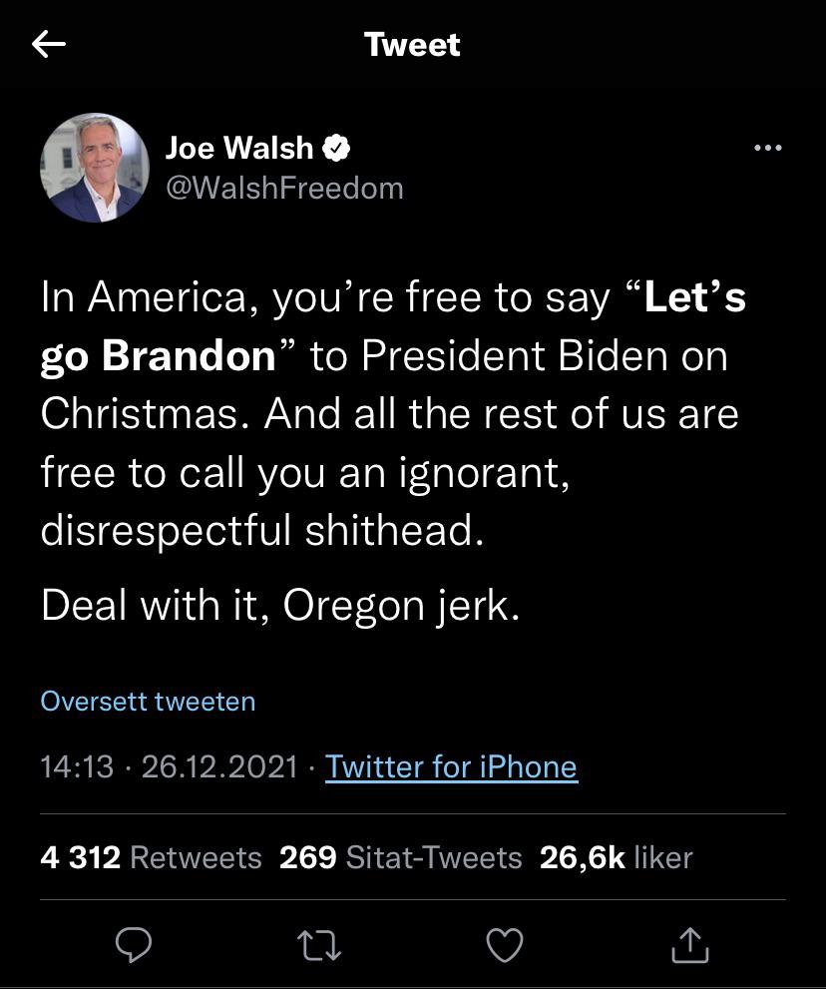Screen dimensions: 826x989
Task: Click the 14:13 timestamp
Action: point(77,766)
